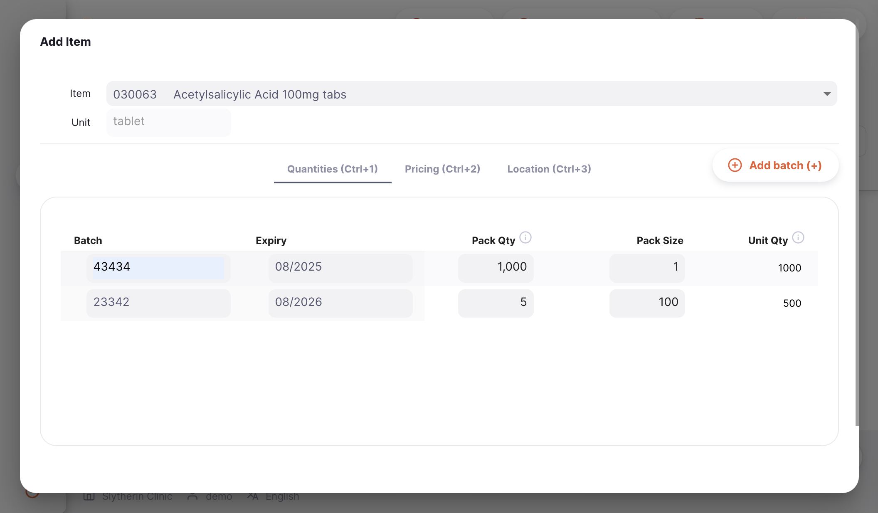Screen dimensions: 878x513
Task: Click Slytherin Clinic in the background footer
Action: (137, 496)
